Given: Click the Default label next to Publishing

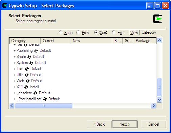Looking at the screenshot, I should [45, 51].
